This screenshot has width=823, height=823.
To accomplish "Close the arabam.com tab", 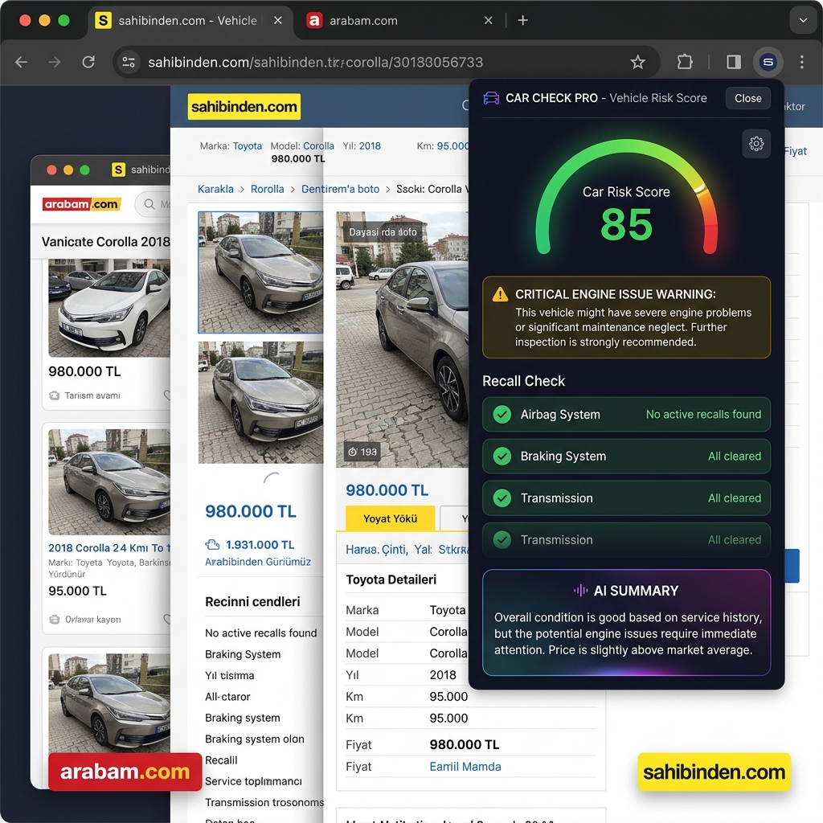I will click(488, 20).
